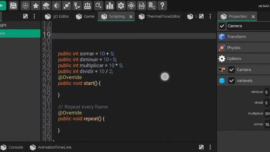
Task: Expand the Transform section
Action: tap(243, 37)
